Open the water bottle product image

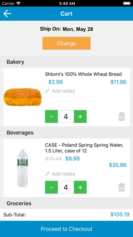tap(23, 168)
